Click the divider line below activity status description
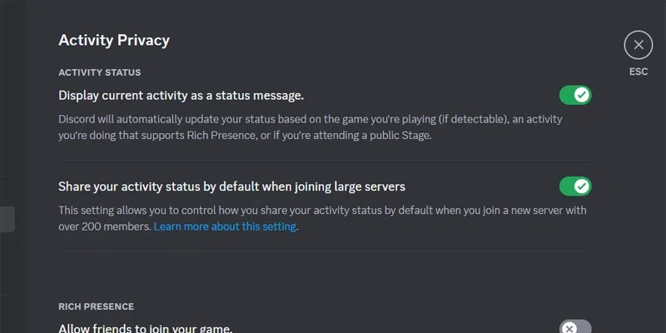The width and height of the screenshot is (666, 333). tap(323, 161)
